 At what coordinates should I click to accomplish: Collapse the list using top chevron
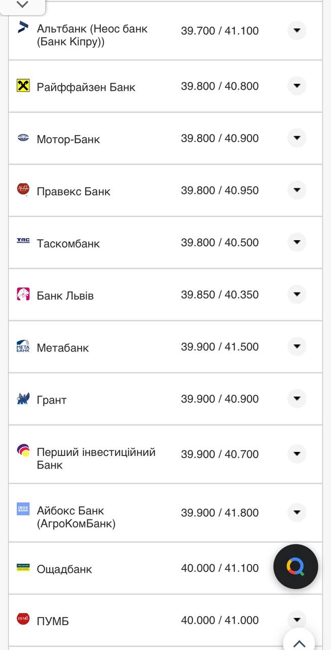point(21,5)
